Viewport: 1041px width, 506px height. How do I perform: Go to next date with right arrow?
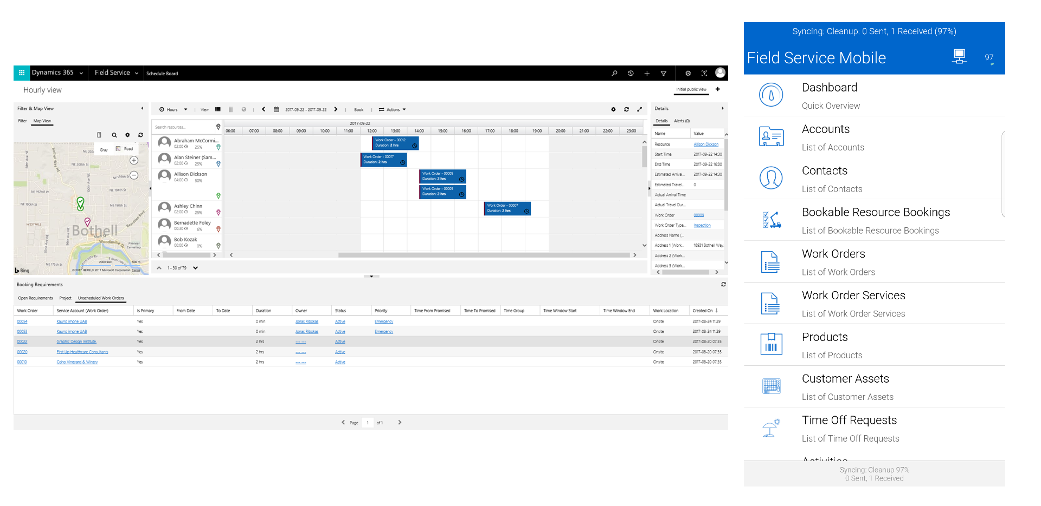[x=336, y=109]
